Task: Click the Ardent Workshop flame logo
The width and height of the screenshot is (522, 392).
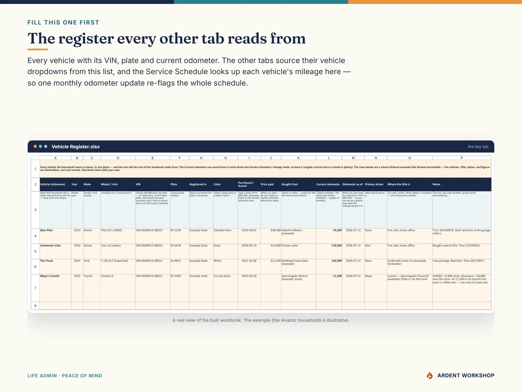Action: 430,375
